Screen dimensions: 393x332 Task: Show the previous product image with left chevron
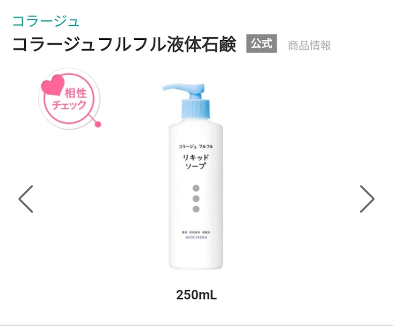(x=26, y=199)
